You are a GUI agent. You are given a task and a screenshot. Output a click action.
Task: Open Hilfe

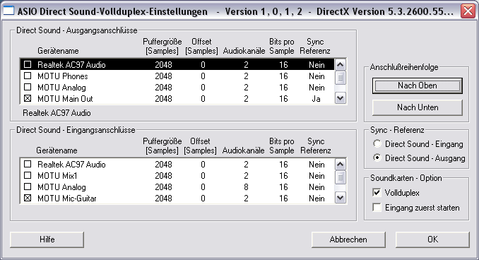[47, 240]
